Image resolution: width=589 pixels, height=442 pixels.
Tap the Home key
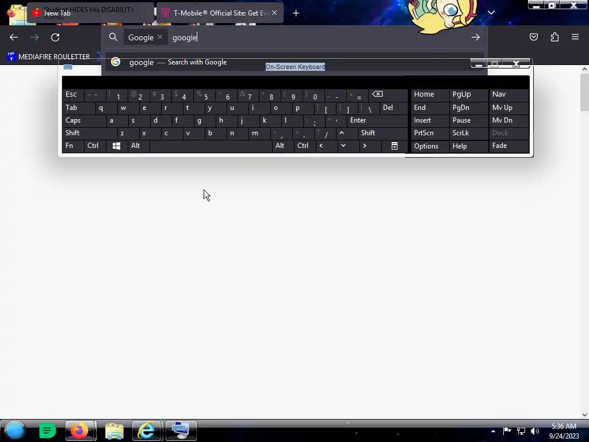(x=430, y=95)
